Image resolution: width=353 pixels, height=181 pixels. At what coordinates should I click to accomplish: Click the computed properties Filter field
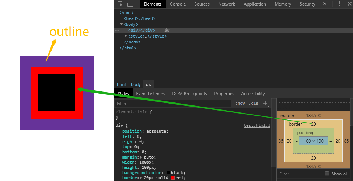tap(301, 174)
